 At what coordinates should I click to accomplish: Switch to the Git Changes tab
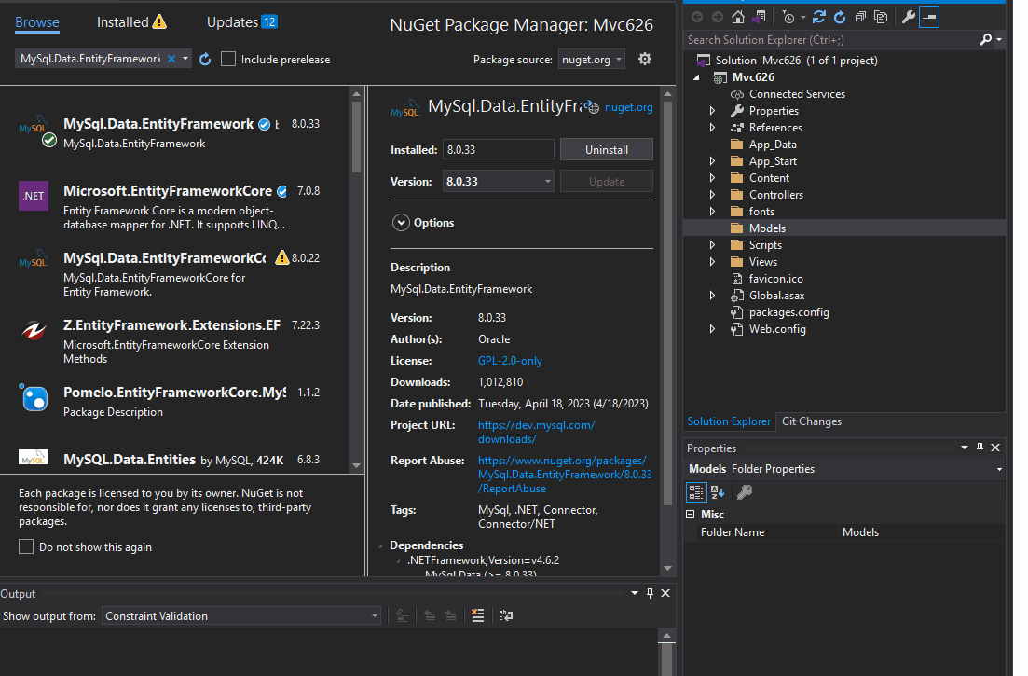811,421
